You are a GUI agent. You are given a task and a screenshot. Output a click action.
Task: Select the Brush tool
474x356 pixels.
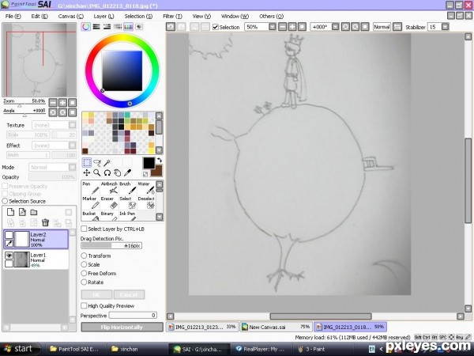(127, 188)
